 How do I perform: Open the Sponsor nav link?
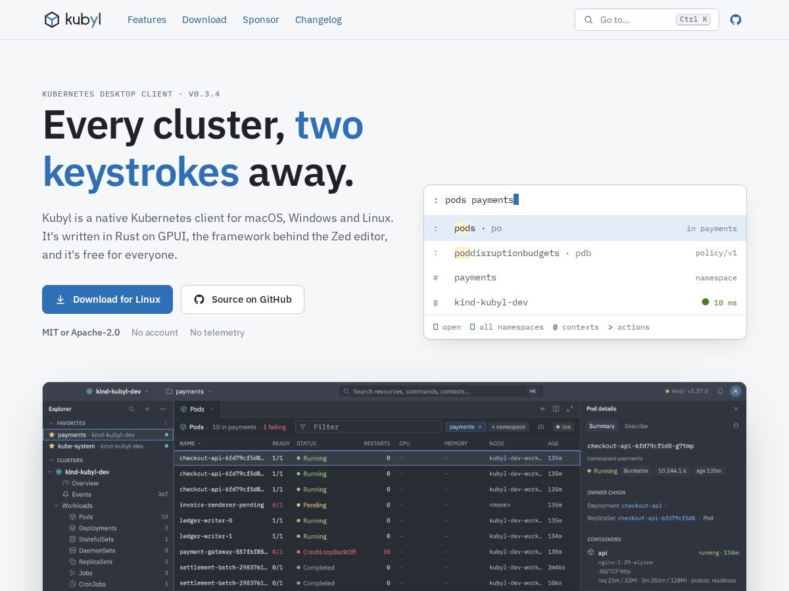(261, 20)
